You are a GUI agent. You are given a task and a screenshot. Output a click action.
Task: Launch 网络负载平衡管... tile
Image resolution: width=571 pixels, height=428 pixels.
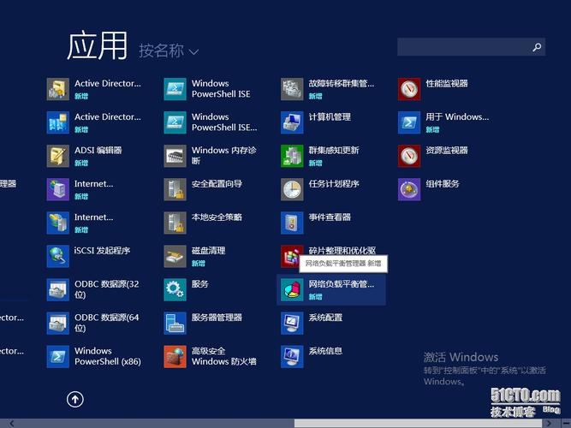tap(331, 289)
